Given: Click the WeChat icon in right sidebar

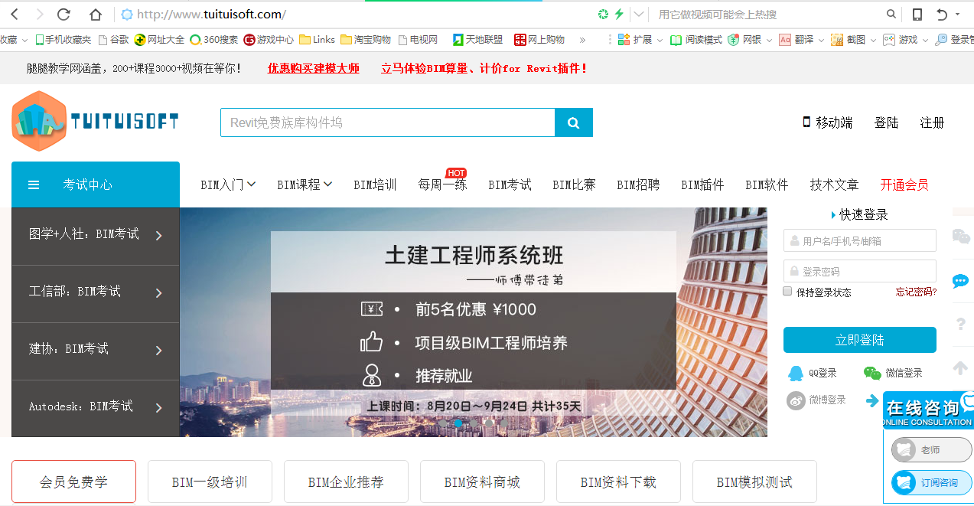Looking at the screenshot, I should (961, 237).
